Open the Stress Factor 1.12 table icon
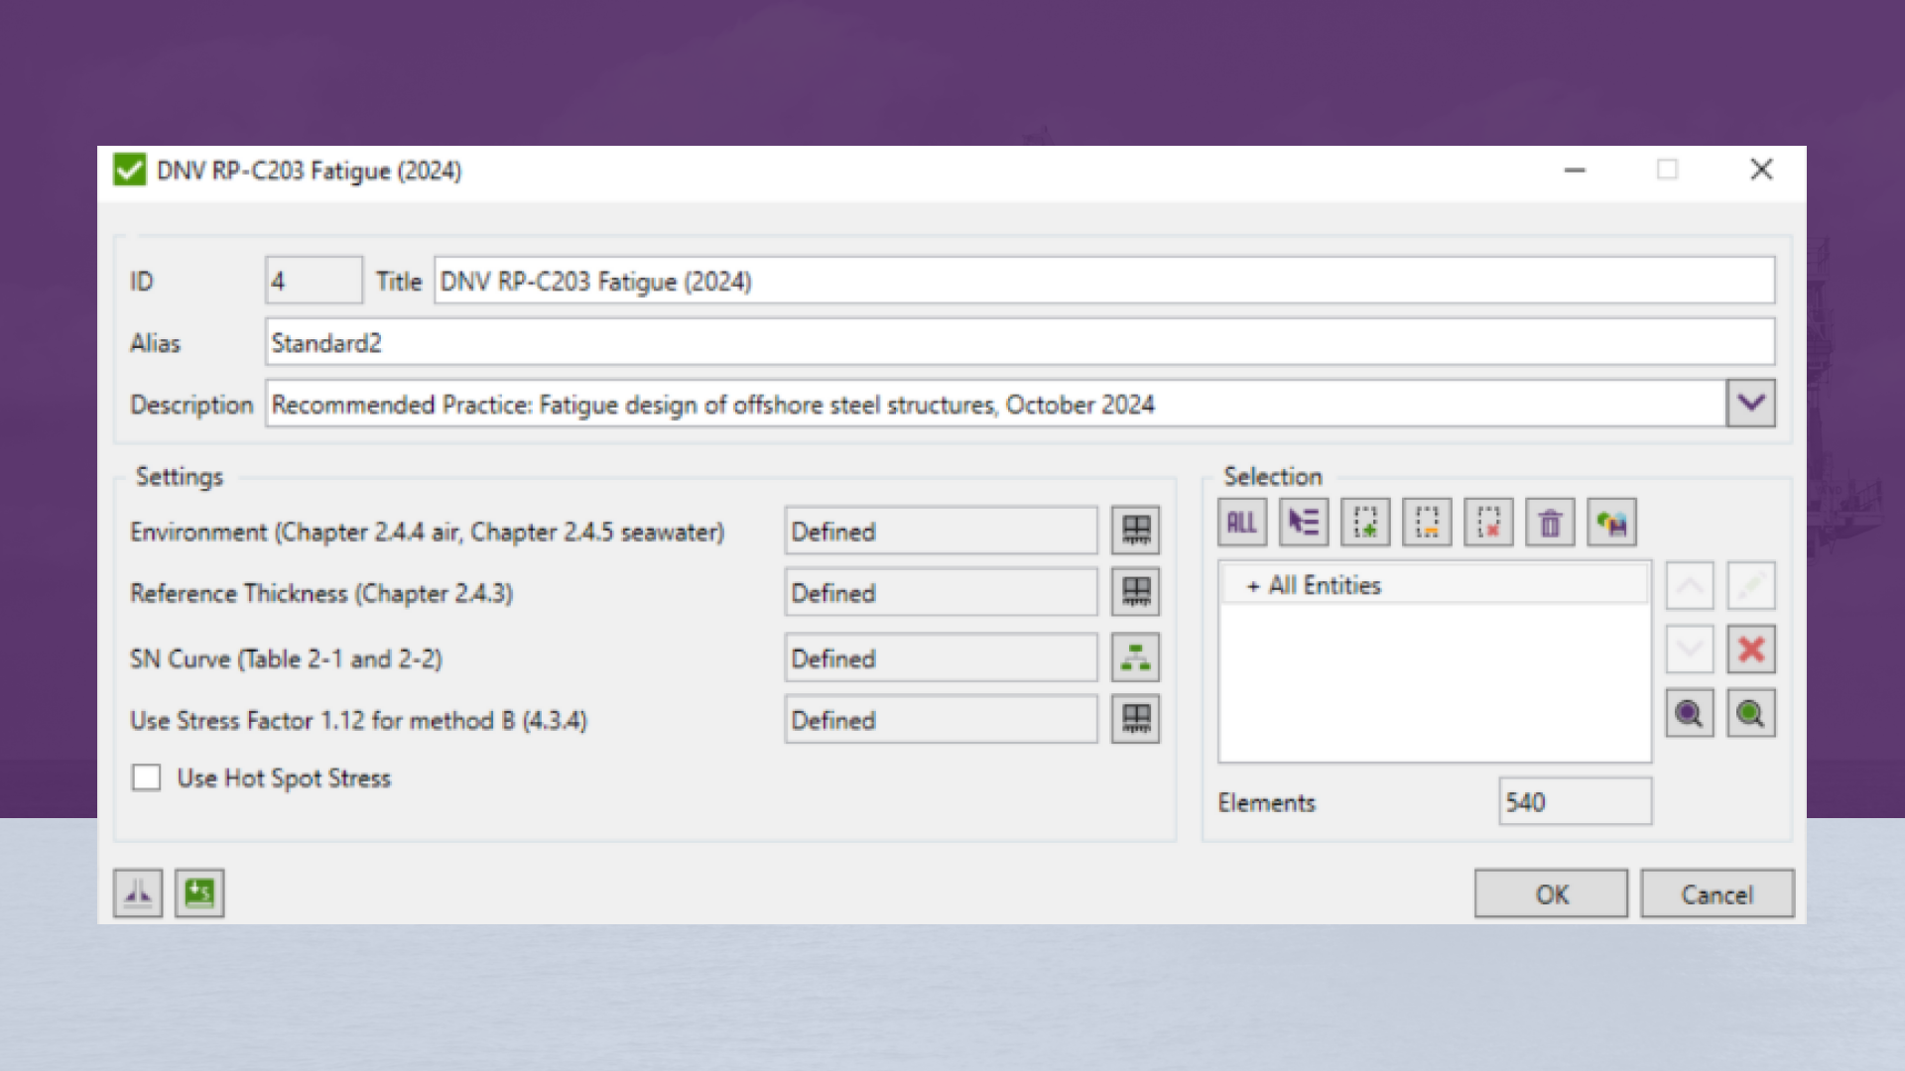Viewport: 1905px width, 1071px height. (1136, 719)
